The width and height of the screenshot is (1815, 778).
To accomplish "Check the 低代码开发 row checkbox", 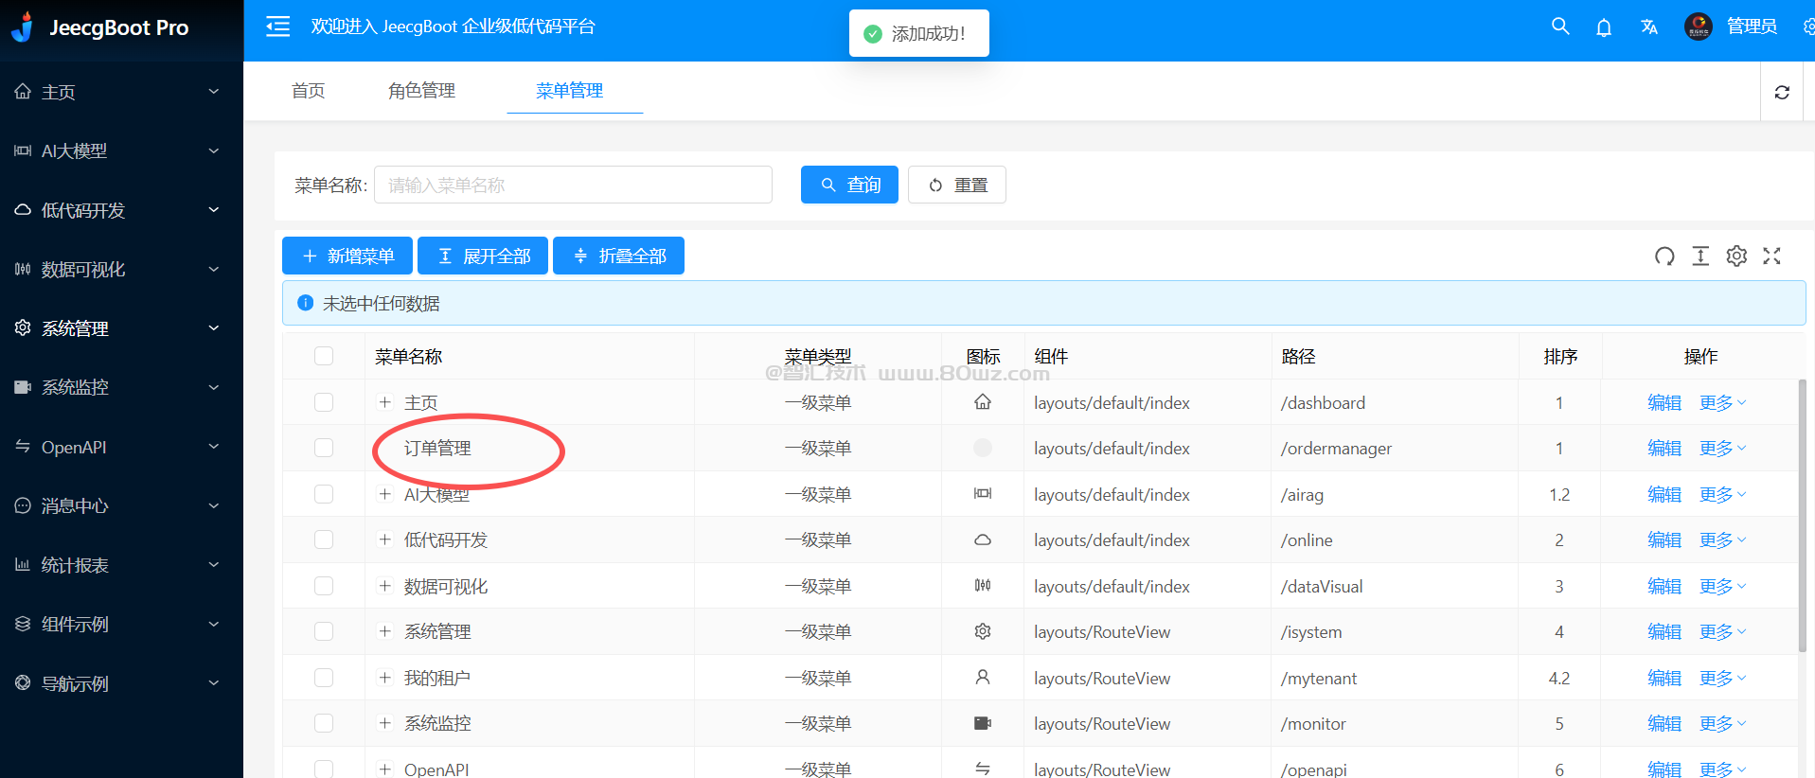I will 324,539.
